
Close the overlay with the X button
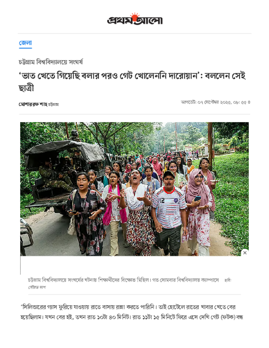[245, 253]
